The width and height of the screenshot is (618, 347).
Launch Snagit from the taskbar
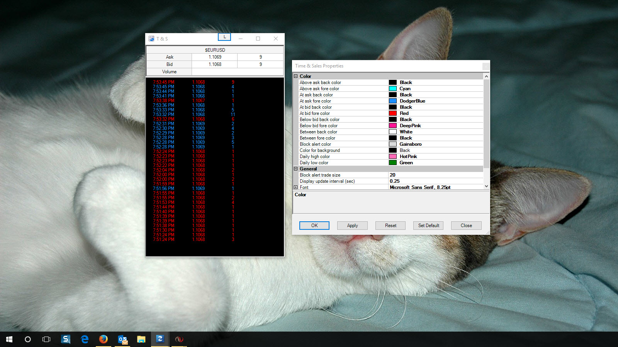[66, 339]
